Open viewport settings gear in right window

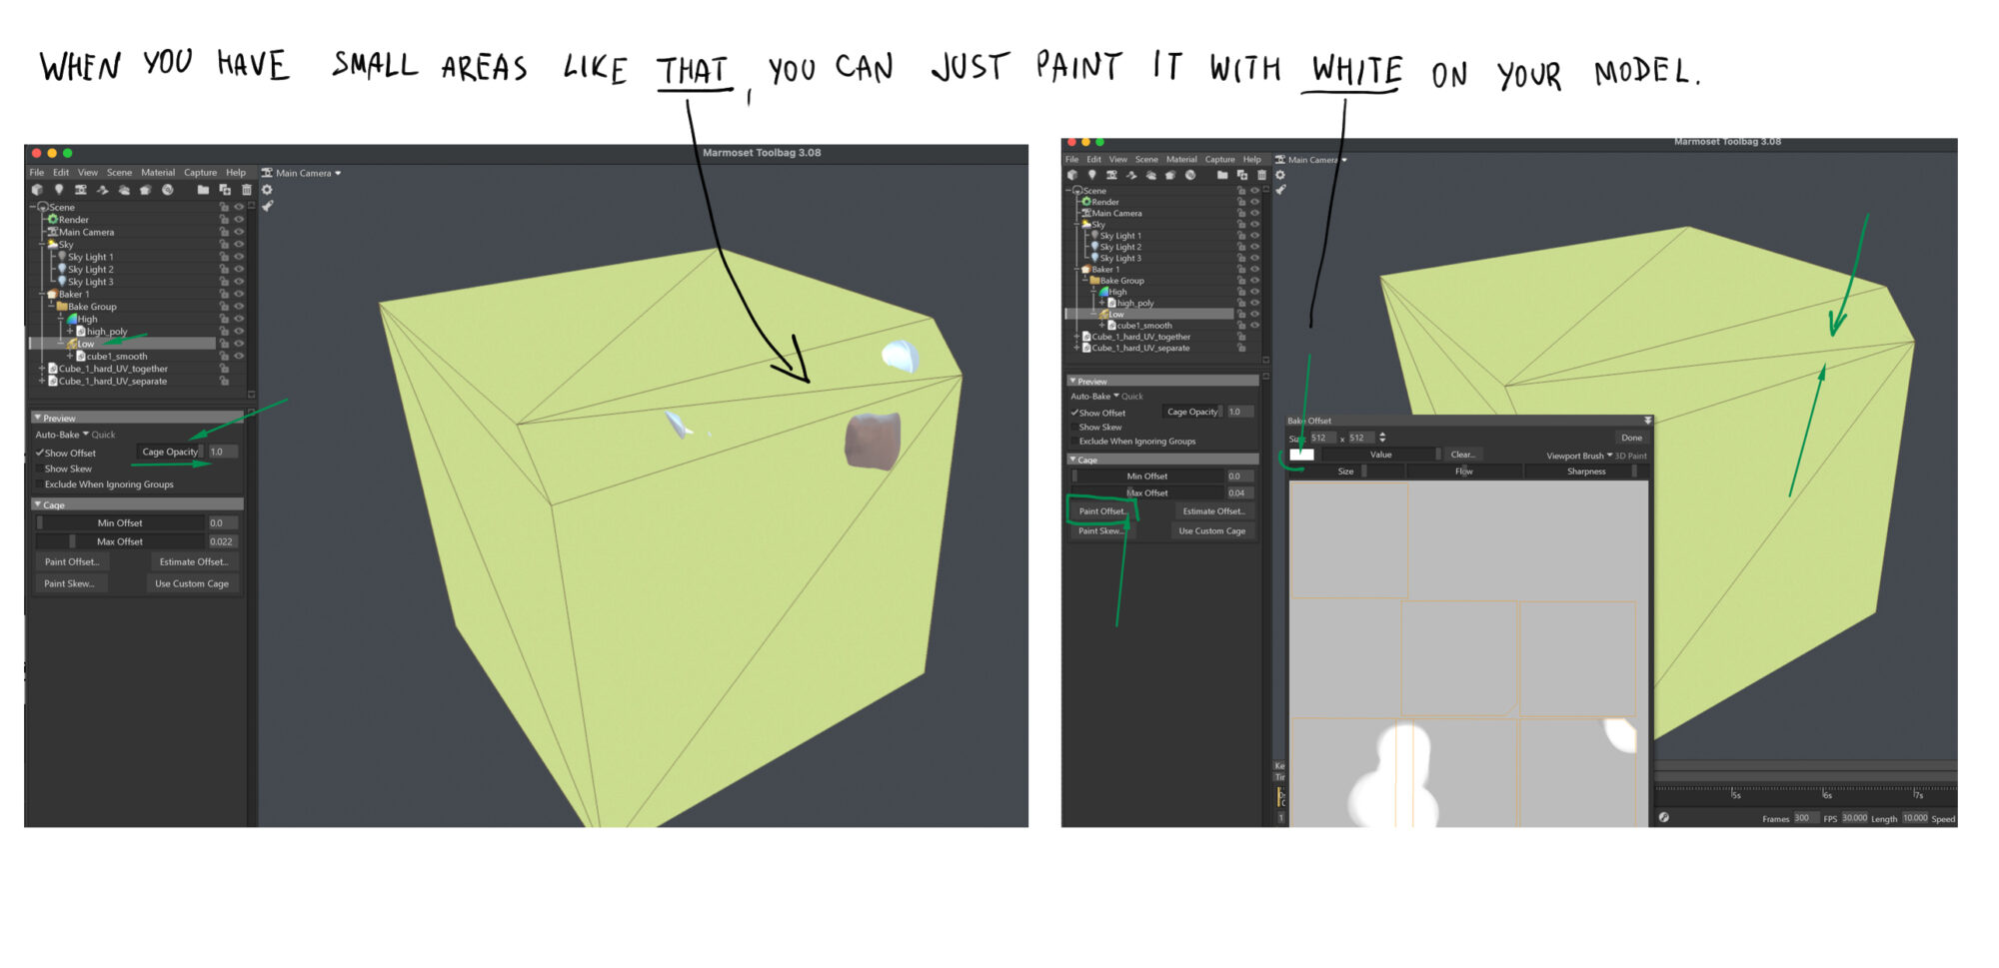[x=1279, y=175]
